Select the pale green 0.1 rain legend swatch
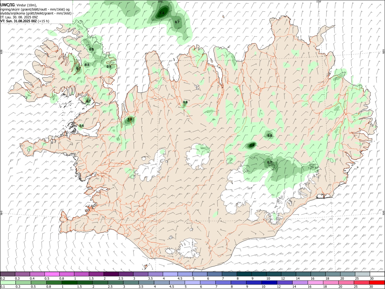The width and height of the screenshot is (385, 289). click(x=8, y=283)
